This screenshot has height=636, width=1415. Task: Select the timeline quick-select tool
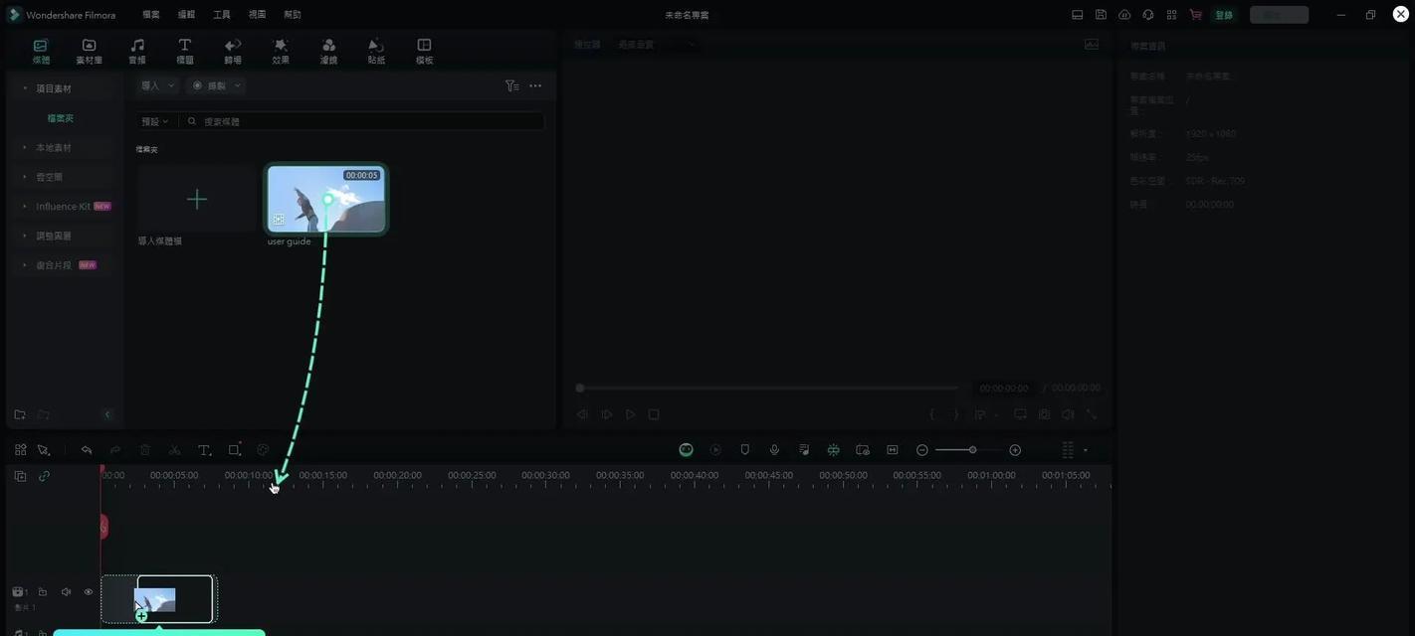coord(44,450)
